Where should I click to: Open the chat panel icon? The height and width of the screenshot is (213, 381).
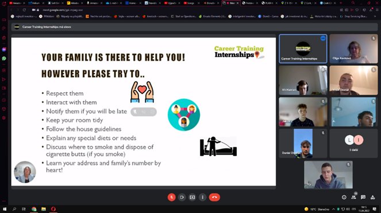pos(363,198)
